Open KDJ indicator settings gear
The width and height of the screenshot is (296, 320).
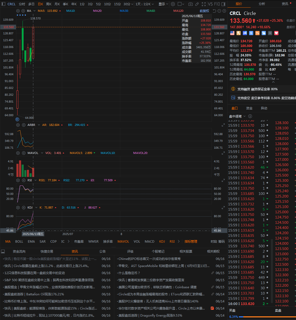(x=18, y=207)
